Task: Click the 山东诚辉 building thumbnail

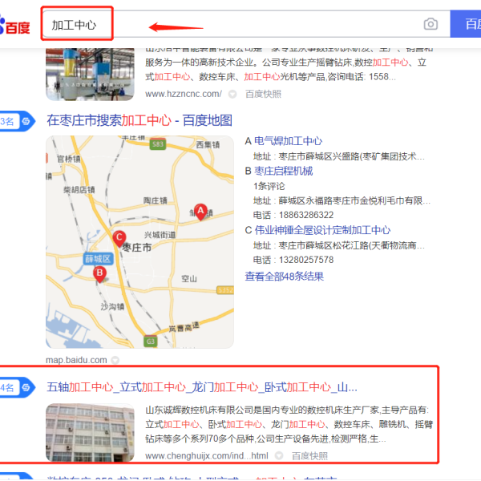Action: (90, 433)
